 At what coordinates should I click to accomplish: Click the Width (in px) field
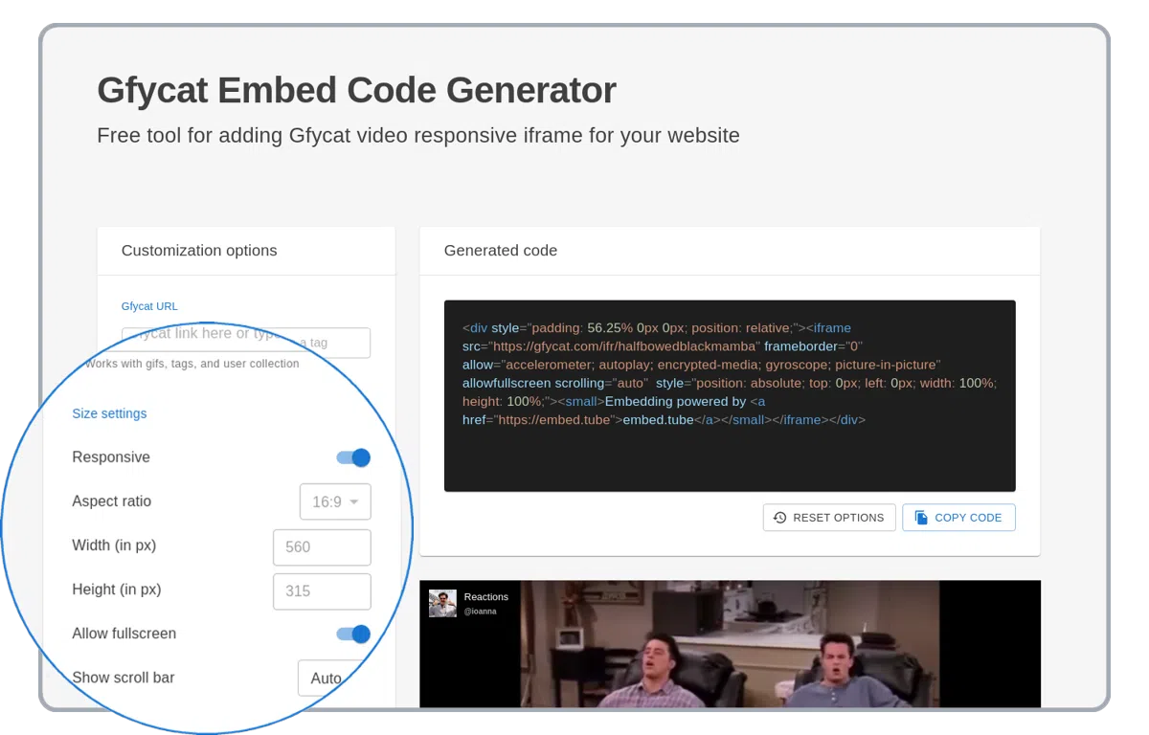[x=322, y=547]
